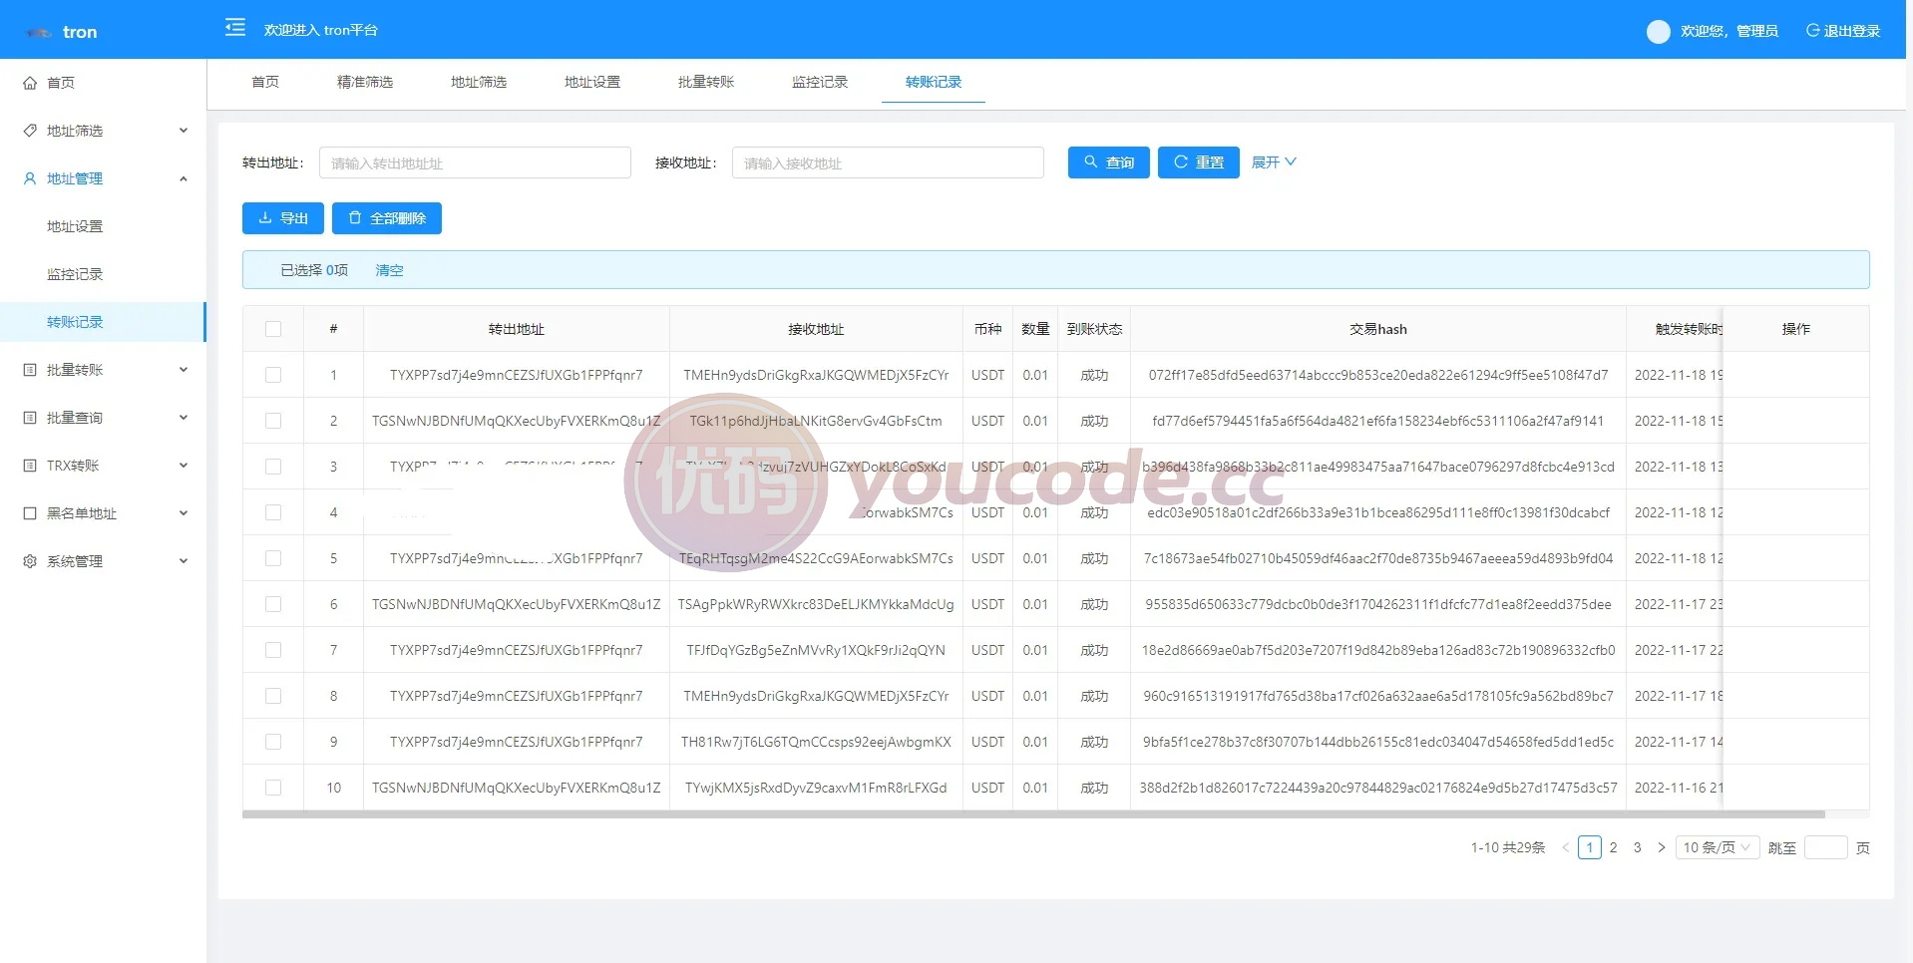Go to previous page with left arrow

[x=1565, y=847]
